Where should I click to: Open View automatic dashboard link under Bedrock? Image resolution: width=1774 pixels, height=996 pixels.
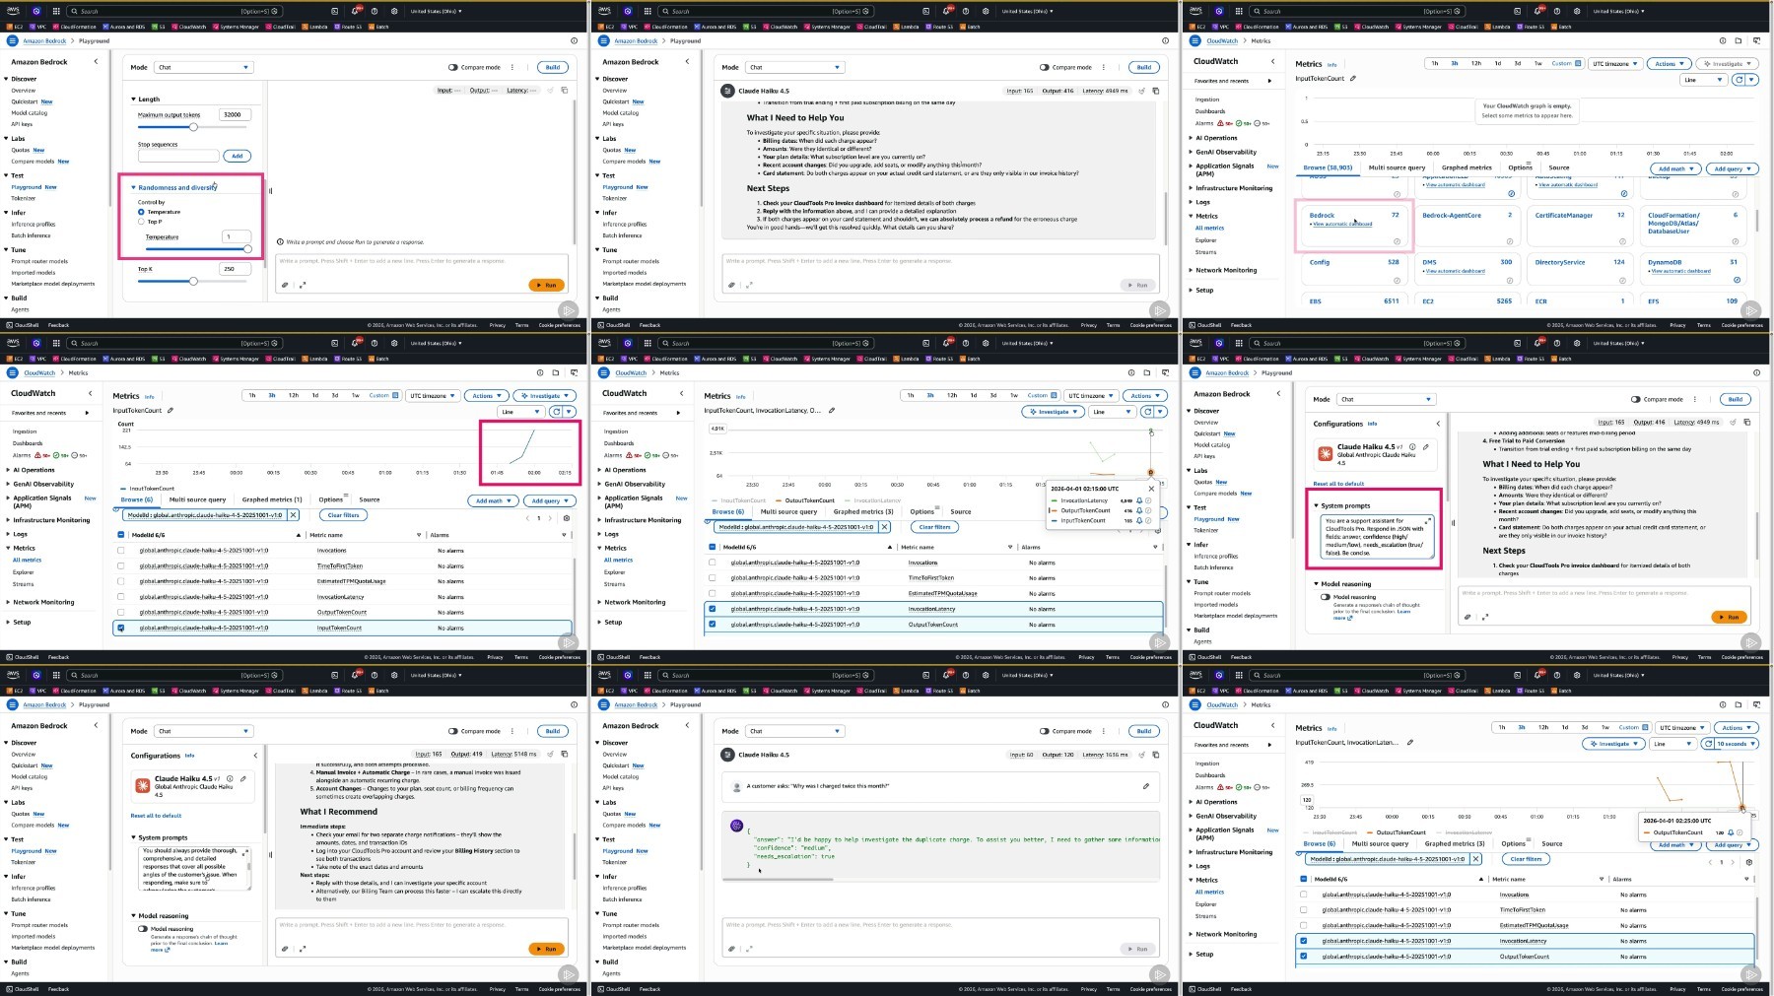1341,225
